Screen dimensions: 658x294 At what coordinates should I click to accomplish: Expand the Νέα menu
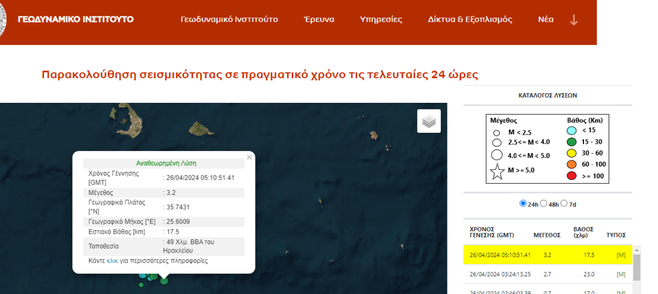pyautogui.click(x=545, y=20)
